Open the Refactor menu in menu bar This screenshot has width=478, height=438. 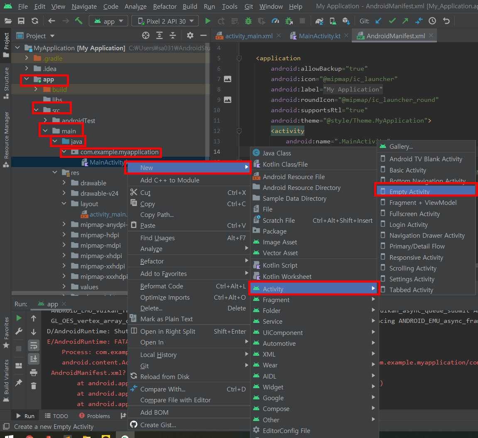pos(164,6)
